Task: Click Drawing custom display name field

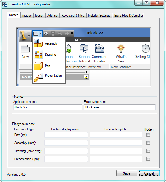Action: coord(66,151)
